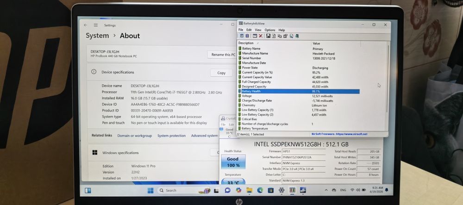Select the Charge/Discharge Rate row

(x=299, y=100)
